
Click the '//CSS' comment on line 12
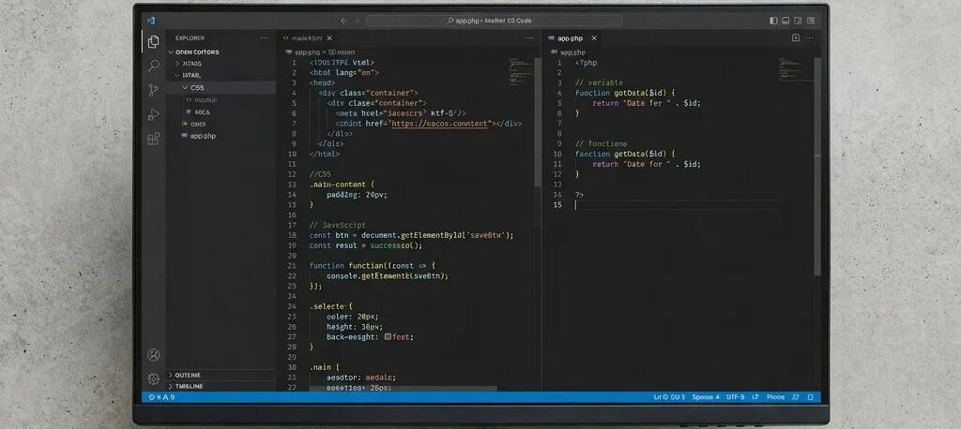point(321,174)
